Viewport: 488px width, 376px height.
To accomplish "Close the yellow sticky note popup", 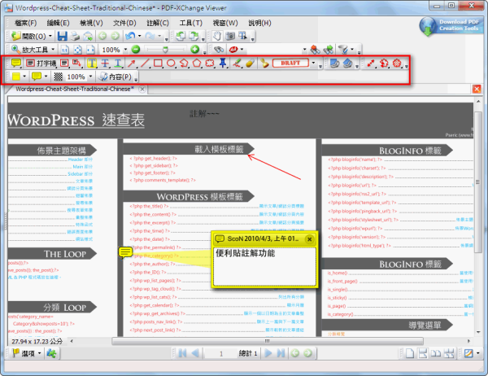I will (x=310, y=239).
